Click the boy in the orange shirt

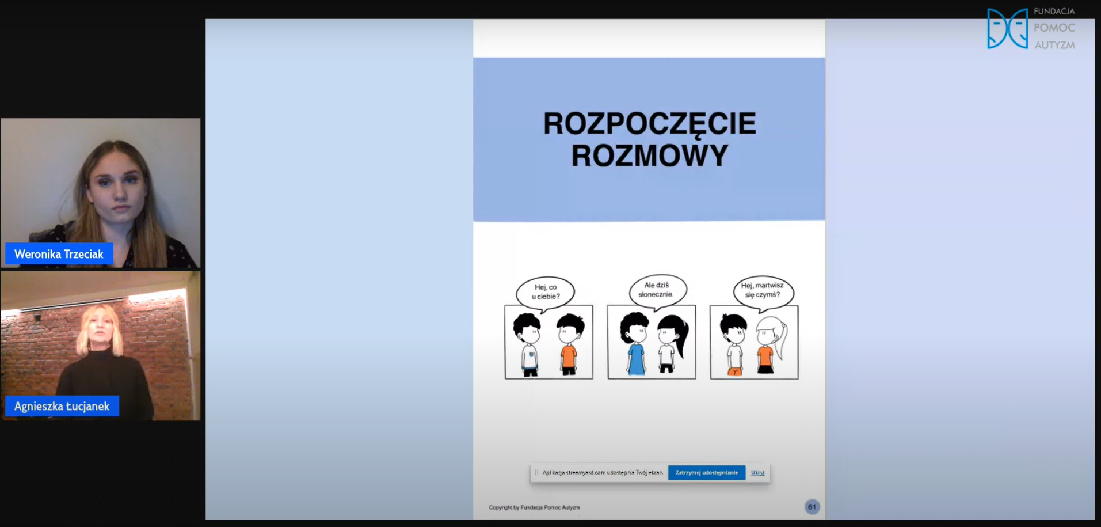pos(569,344)
